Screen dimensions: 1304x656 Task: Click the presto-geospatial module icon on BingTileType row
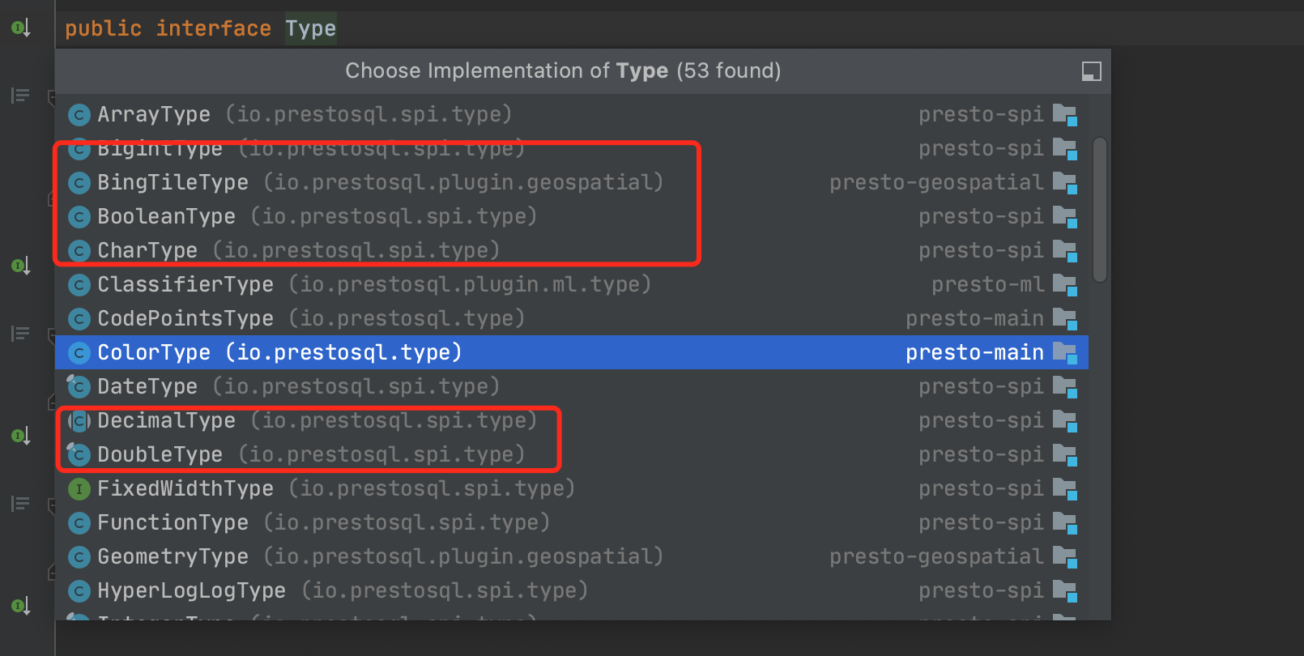[1064, 183]
